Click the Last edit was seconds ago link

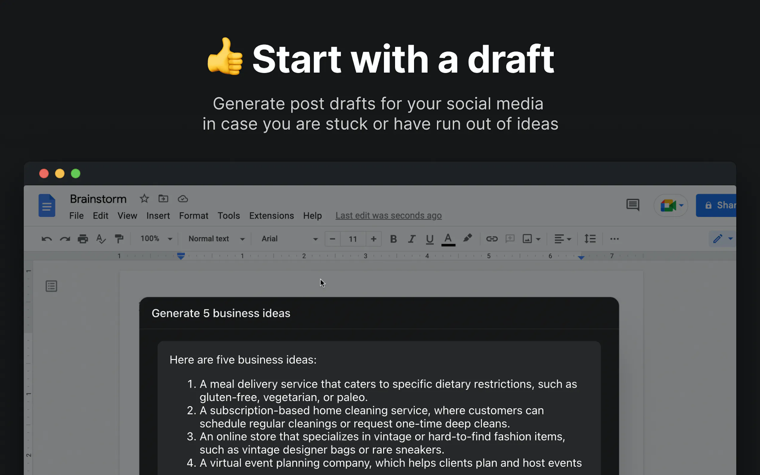coord(388,216)
